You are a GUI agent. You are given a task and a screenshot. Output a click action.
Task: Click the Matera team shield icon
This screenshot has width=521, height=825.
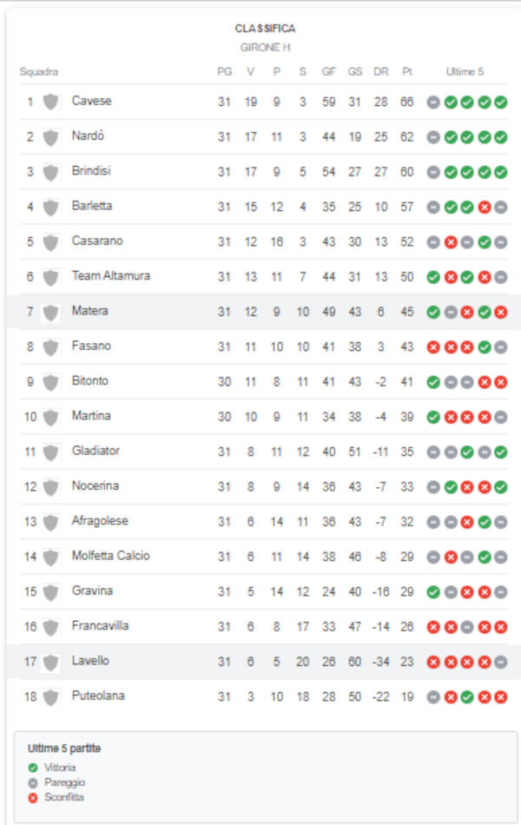tap(50, 312)
